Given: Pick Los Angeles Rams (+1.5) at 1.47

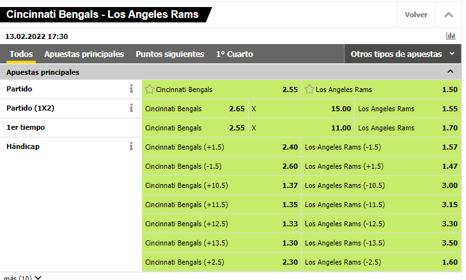Looking at the screenshot, I should tap(381, 166).
